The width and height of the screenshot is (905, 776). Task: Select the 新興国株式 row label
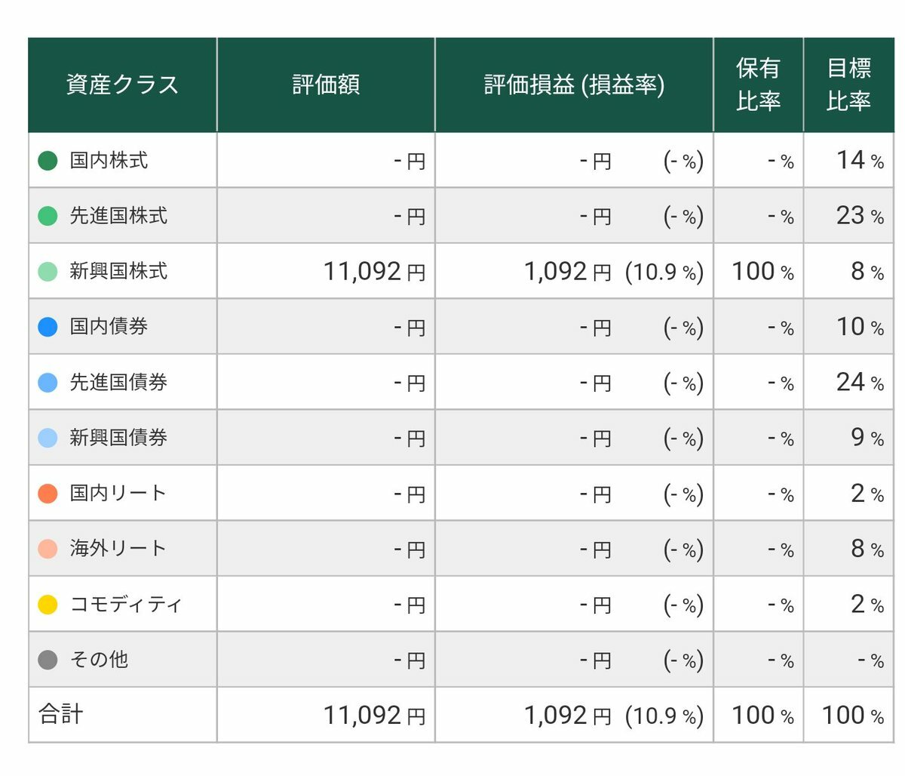point(118,271)
